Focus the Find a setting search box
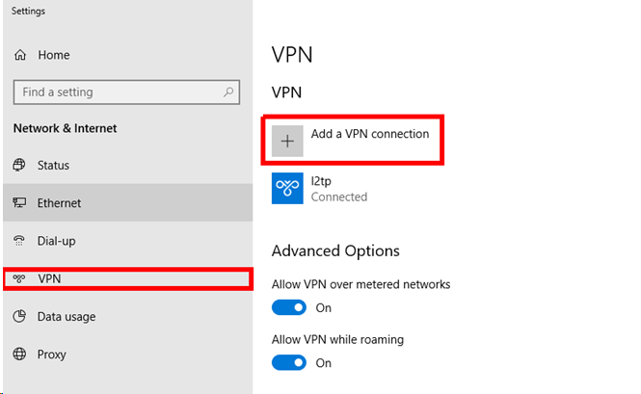 (x=116, y=92)
